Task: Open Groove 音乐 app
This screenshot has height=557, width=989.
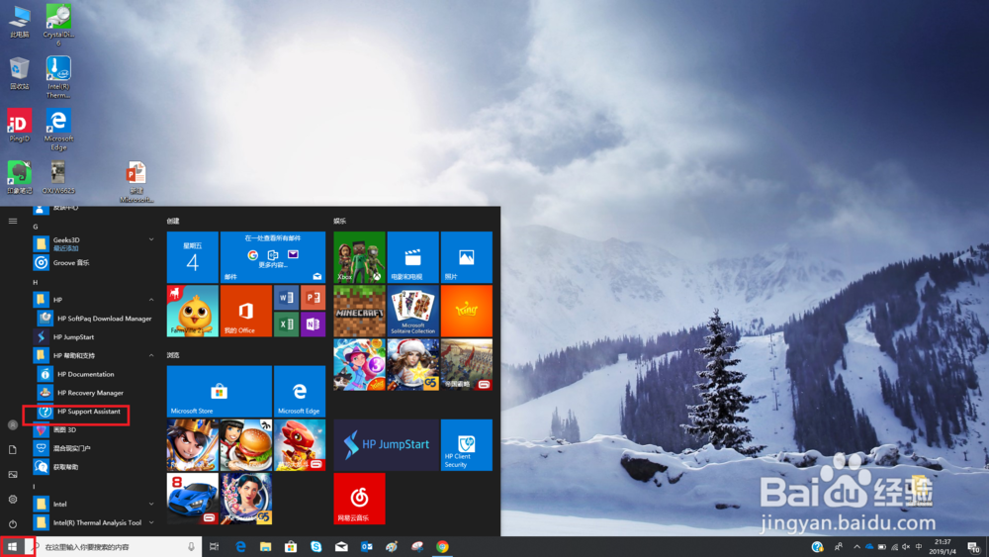Action: click(x=71, y=262)
